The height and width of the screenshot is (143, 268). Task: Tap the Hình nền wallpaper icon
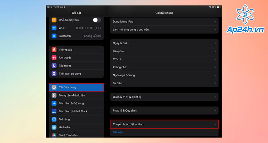coord(54,127)
